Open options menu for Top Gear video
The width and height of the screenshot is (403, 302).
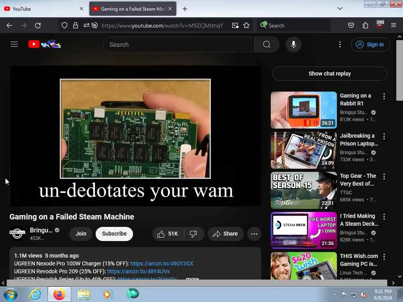click(384, 177)
